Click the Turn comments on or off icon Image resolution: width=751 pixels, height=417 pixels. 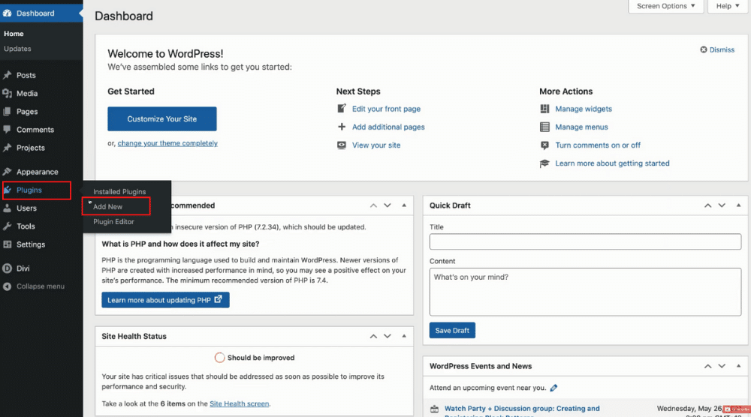(x=544, y=145)
